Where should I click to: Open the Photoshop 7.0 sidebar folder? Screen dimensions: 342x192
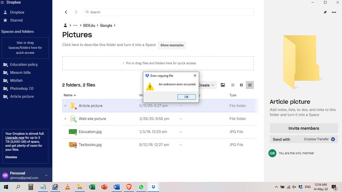click(x=22, y=88)
